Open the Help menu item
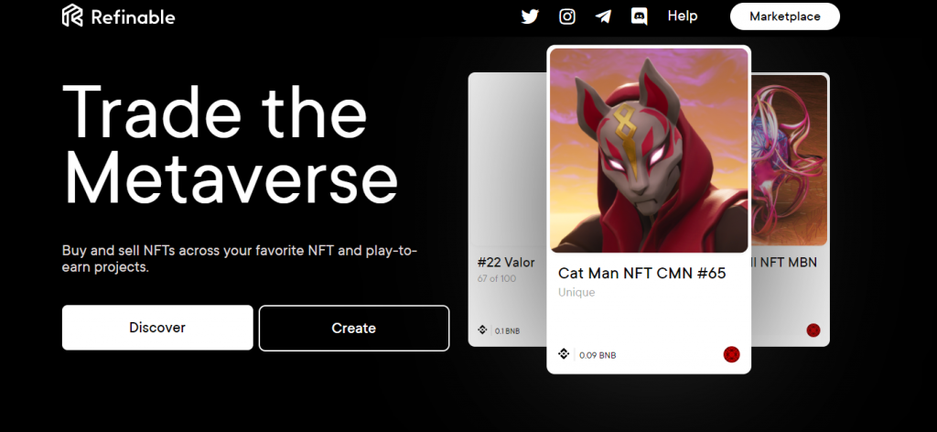 tap(683, 16)
